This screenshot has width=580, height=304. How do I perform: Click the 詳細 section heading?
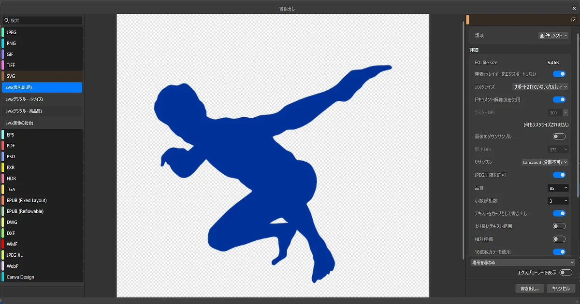pos(474,50)
